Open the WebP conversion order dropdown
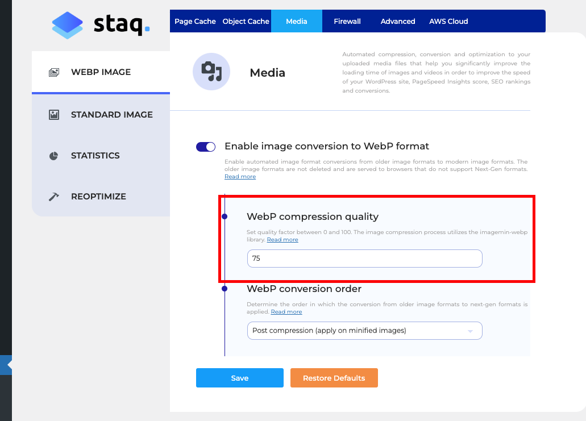 click(364, 331)
